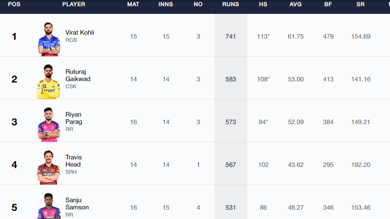Image resolution: width=390 pixels, height=219 pixels.
Task: Click the MAT column header
Action: click(133, 5)
